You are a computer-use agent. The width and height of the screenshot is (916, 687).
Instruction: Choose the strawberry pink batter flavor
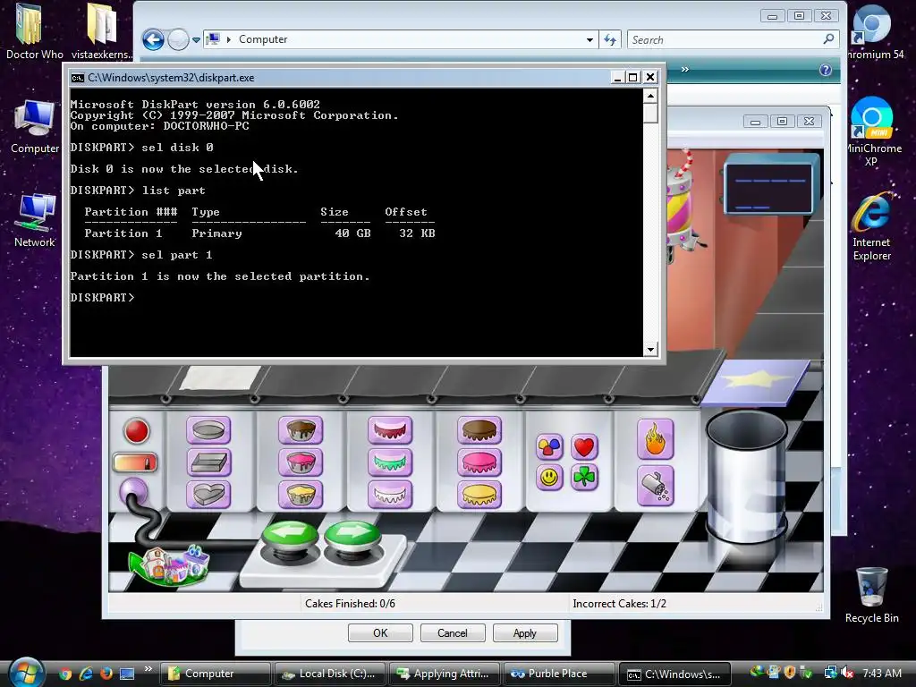(301, 462)
